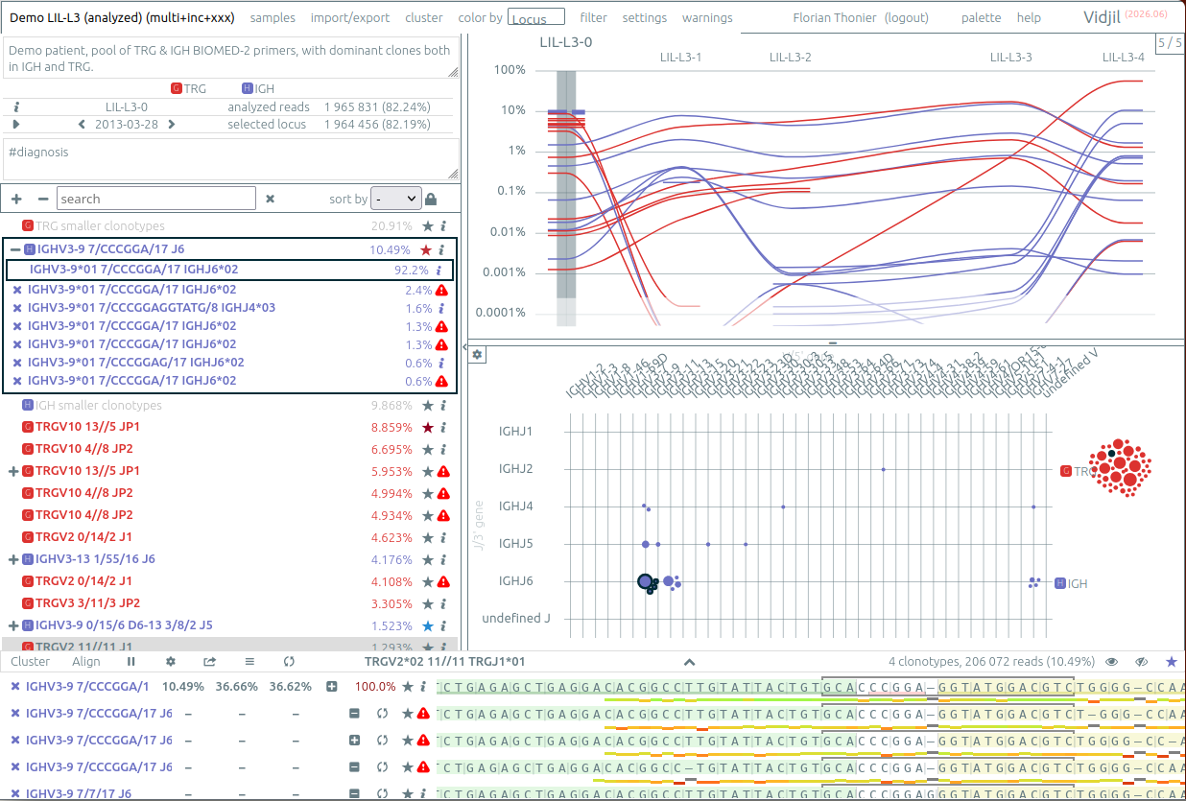Clear the search field with the x icon
The image size is (1186, 801).
click(x=271, y=199)
